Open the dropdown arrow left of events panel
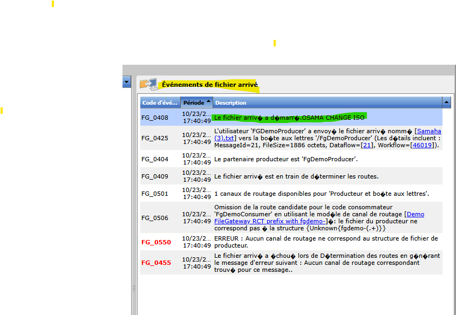 click(x=127, y=82)
